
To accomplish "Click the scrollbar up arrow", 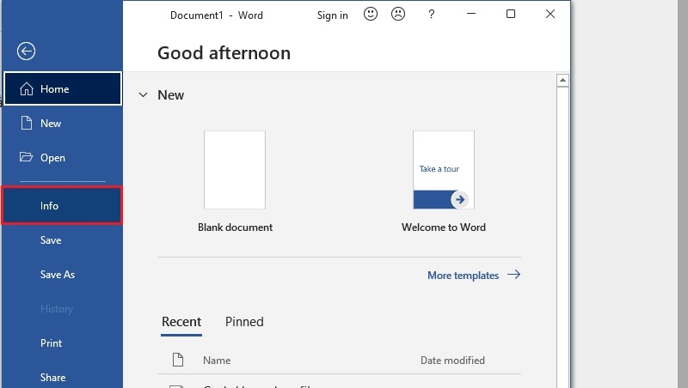I will click(x=563, y=81).
